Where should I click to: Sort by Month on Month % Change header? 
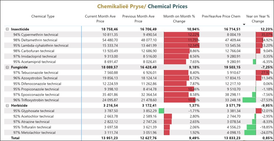[179, 19]
